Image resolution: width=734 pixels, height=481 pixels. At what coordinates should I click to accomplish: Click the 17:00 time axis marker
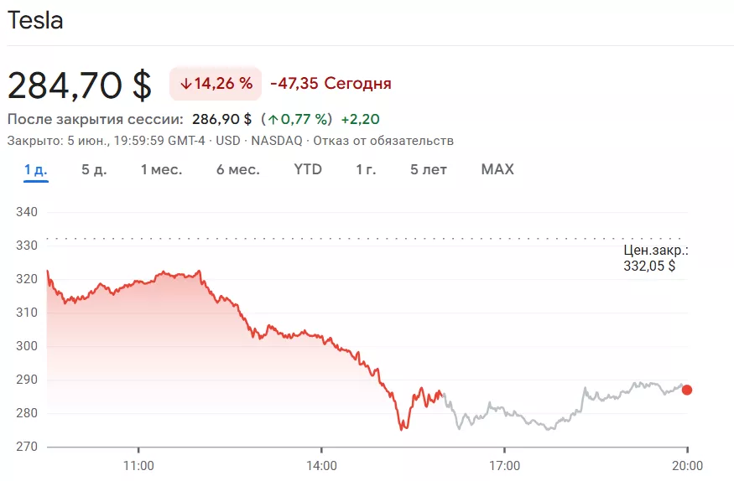[x=504, y=465]
